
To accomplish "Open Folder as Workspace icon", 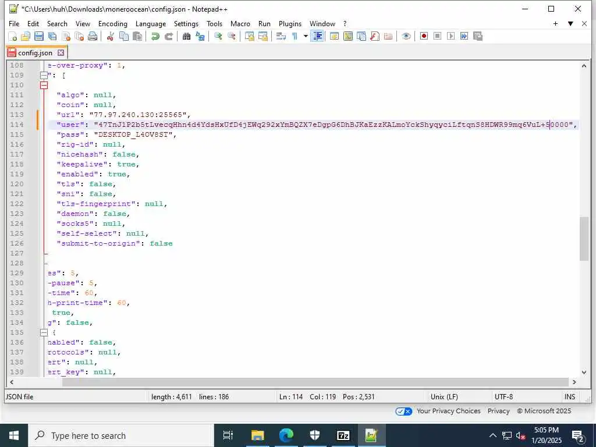I will point(388,36).
